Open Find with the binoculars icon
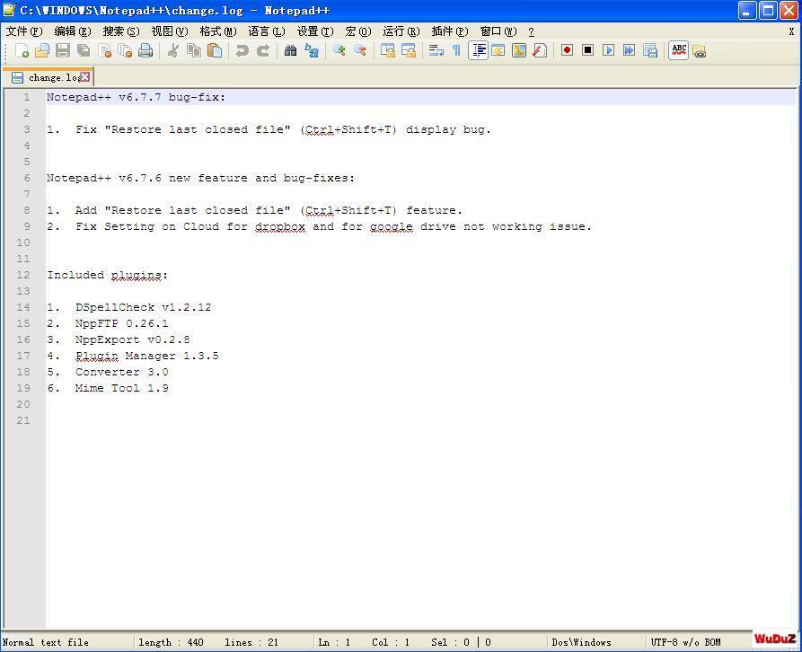Viewport: 802px width, 652px height. pyautogui.click(x=290, y=50)
